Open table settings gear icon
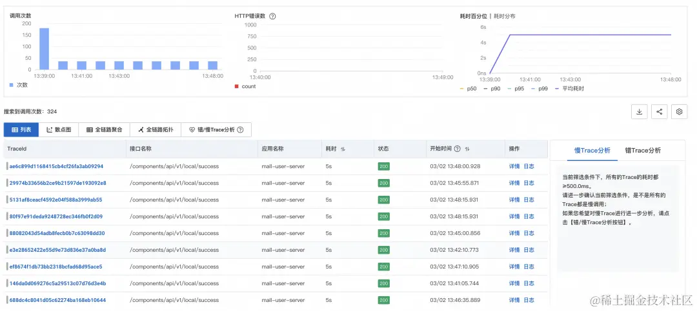This screenshot has width=697, height=311. coord(679,112)
